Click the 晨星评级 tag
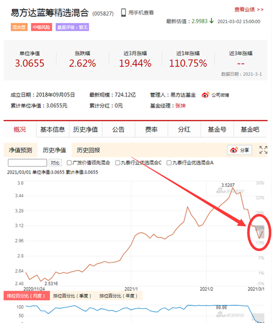This screenshot has height=323, width=273. 72,27
